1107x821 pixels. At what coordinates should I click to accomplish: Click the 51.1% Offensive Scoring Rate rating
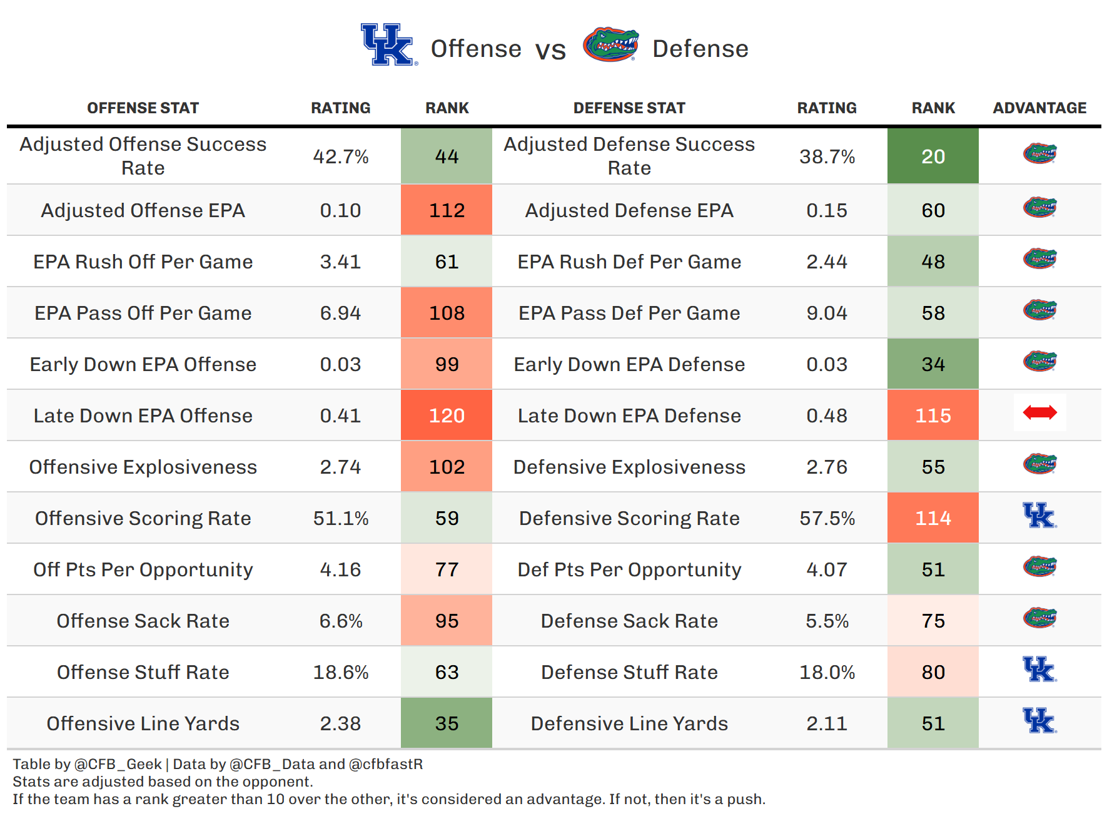[x=341, y=519]
